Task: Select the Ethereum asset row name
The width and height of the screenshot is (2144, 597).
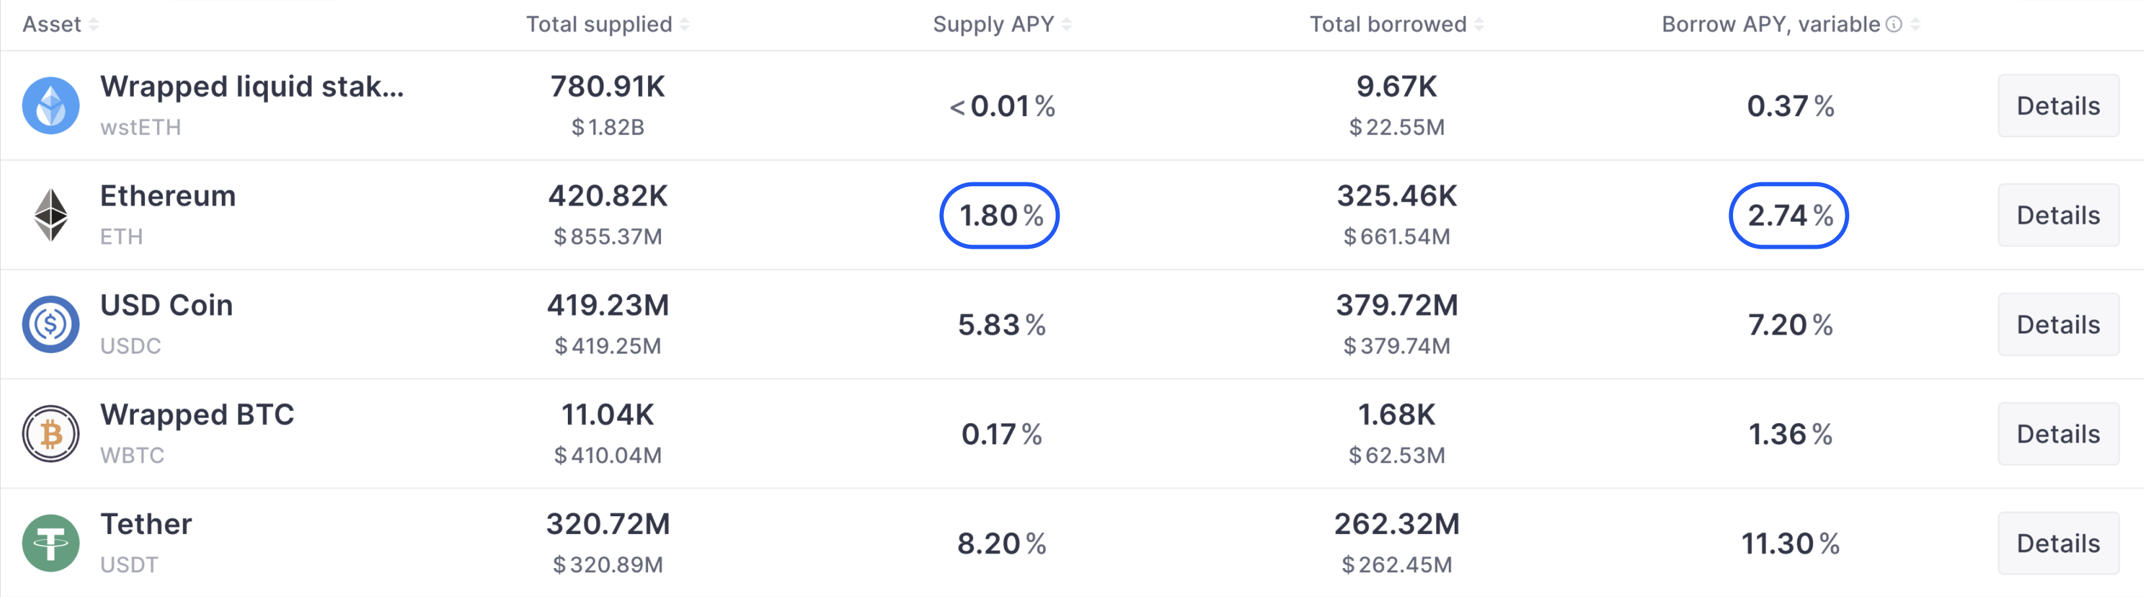Action: (167, 196)
